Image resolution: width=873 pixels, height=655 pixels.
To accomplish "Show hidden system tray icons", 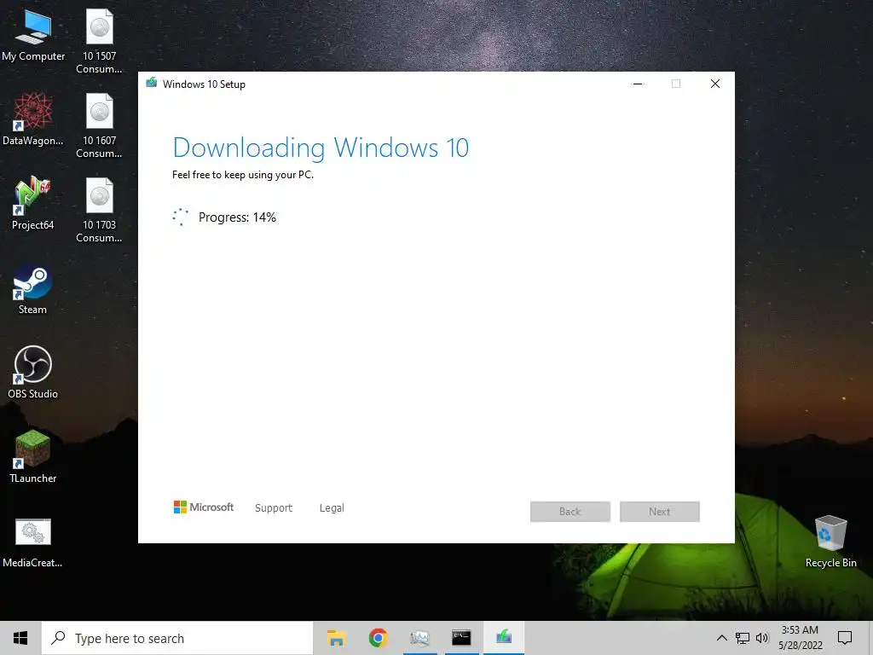I will point(721,638).
